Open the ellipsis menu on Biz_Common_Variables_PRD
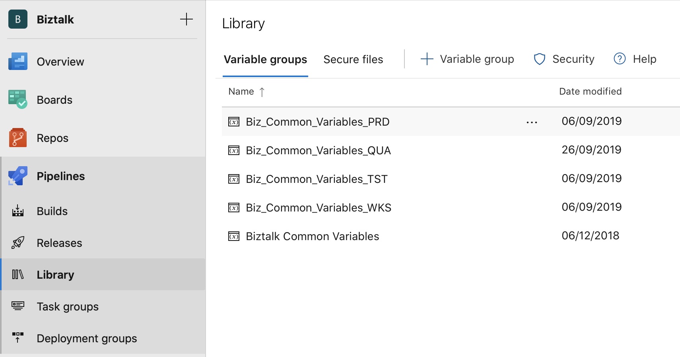This screenshot has height=357, width=680. (x=532, y=122)
